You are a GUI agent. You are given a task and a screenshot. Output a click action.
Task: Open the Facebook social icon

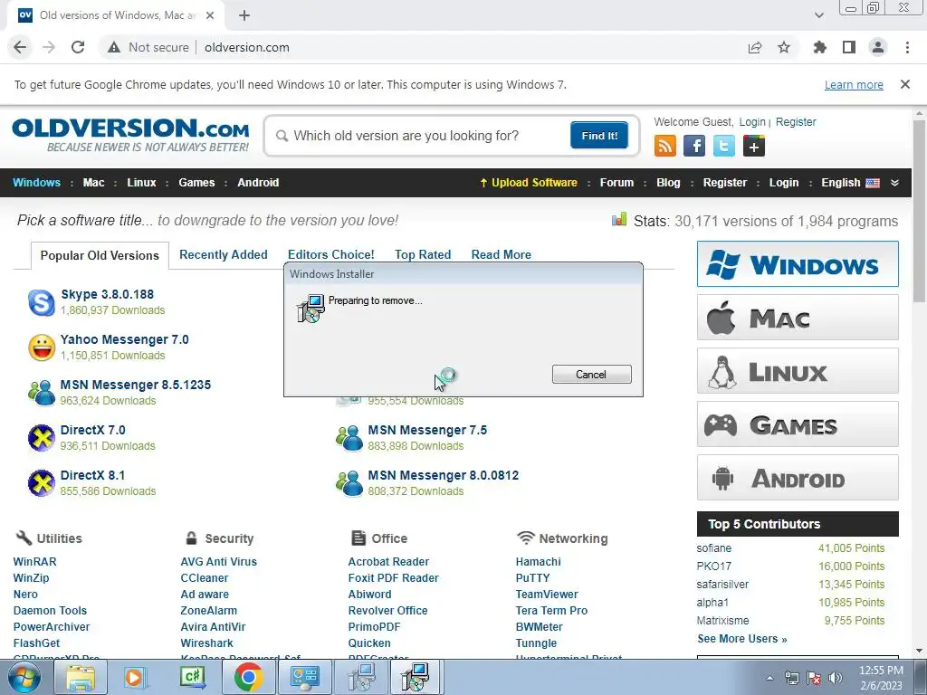click(x=694, y=146)
